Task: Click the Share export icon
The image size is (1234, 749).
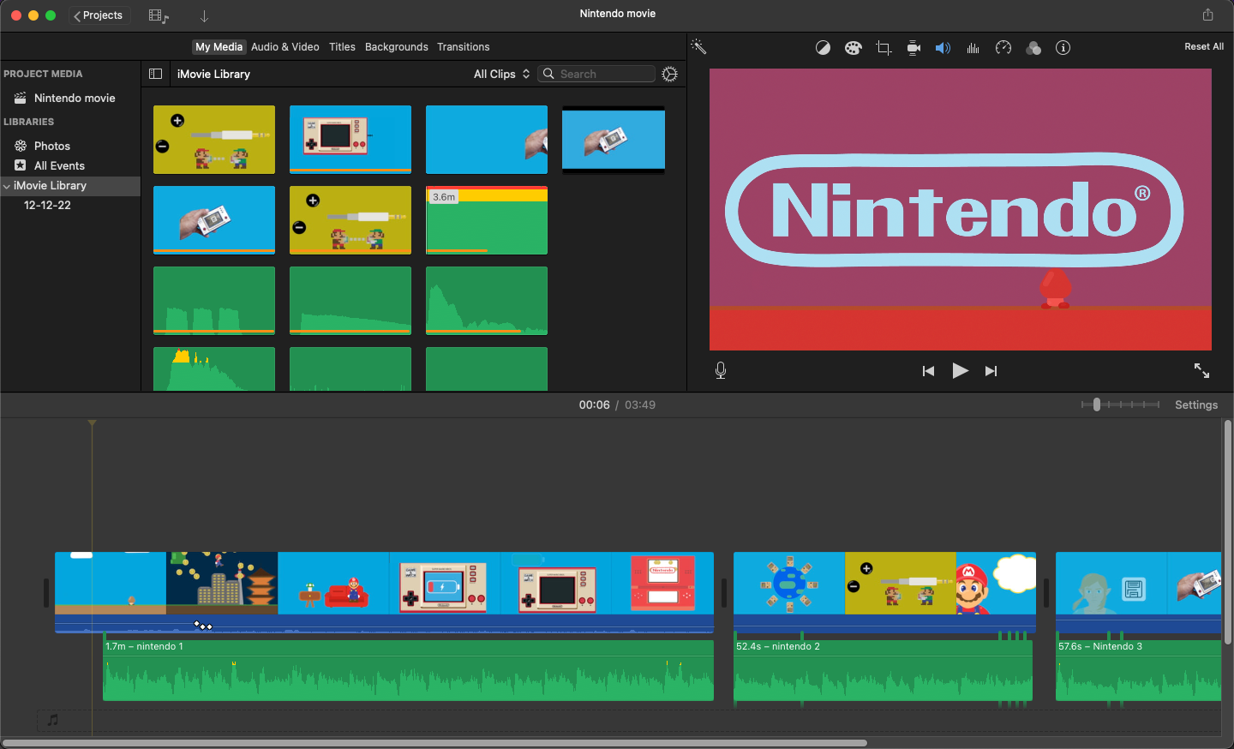Action: pyautogui.click(x=1207, y=15)
